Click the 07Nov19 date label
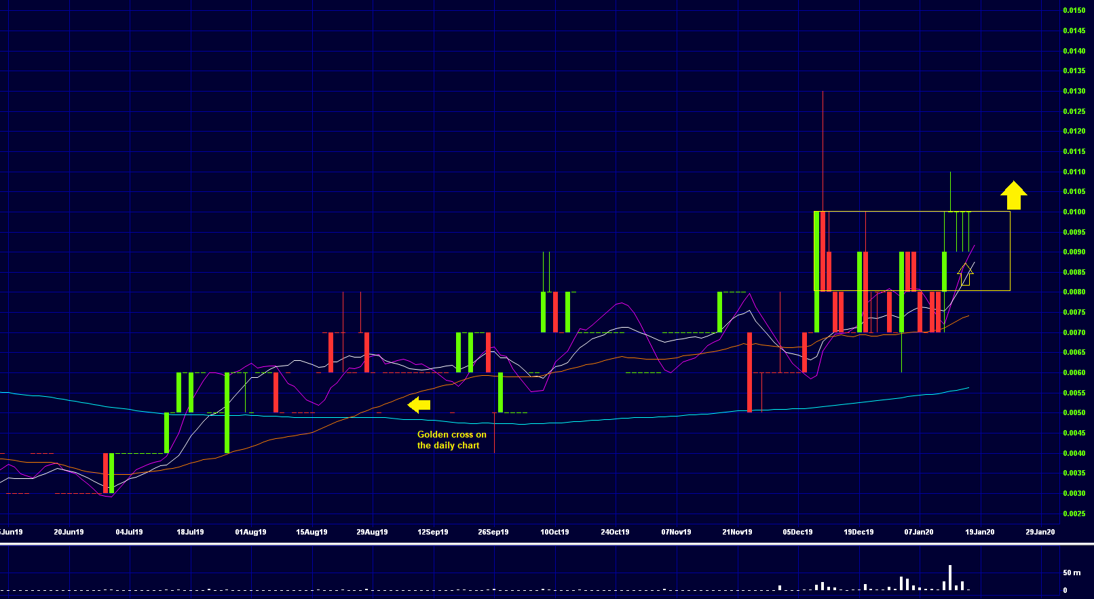 (x=676, y=532)
